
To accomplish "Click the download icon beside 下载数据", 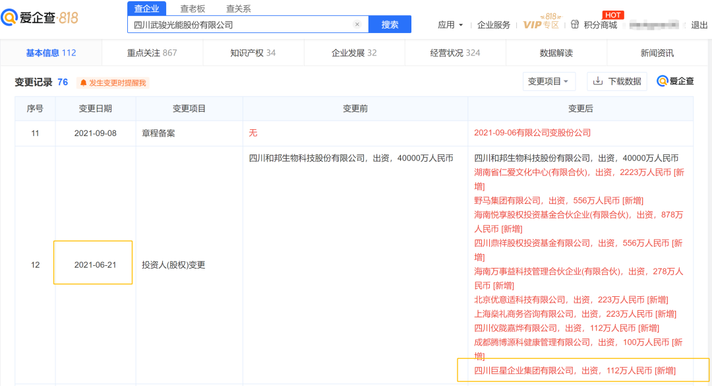I will click(x=598, y=81).
